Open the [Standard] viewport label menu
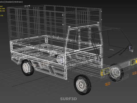Image resolution: width=137 pixels, height=103 pixels. click(x=9, y=2)
